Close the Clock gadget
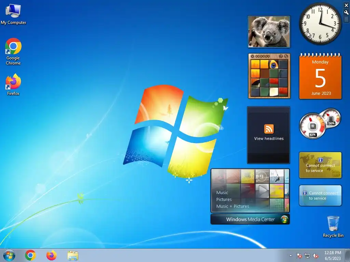Screen dimensions: 350x262 click(346, 5)
